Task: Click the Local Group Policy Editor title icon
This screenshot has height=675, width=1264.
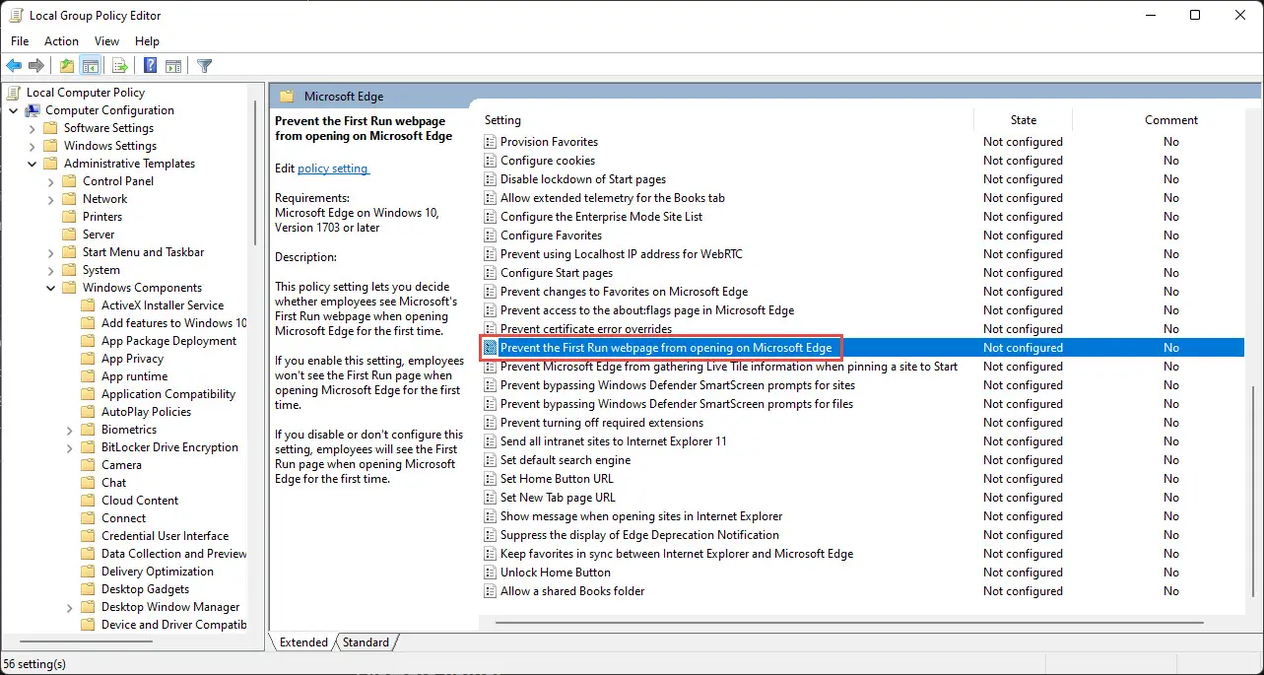Action: 17,16
